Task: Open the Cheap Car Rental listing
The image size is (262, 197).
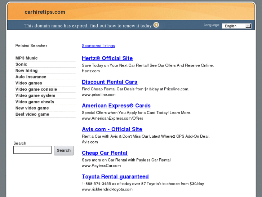Action: [105, 153]
